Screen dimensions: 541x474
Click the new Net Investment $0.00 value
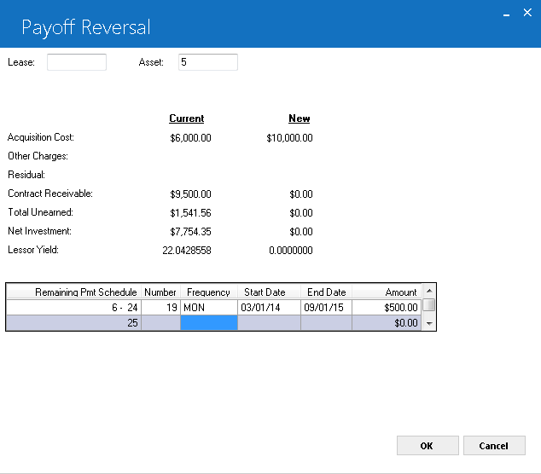pyautogui.click(x=301, y=232)
